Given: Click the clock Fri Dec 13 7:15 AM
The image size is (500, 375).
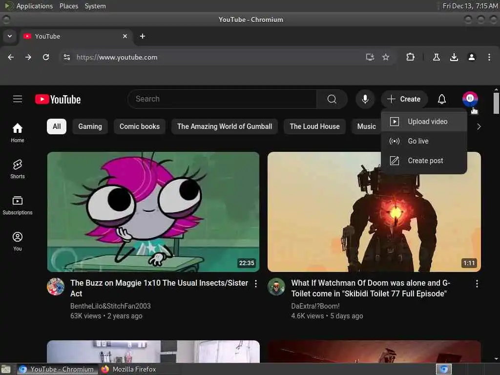Looking at the screenshot, I should point(470,6).
